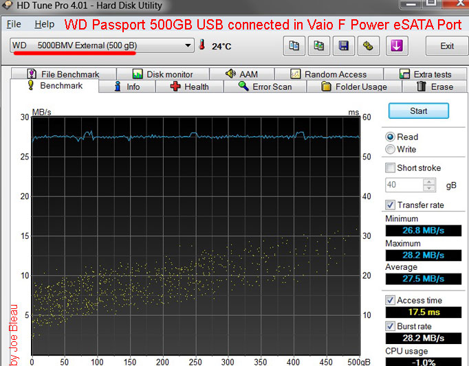Click the light bulb icon on Benchmark tab

coord(30,85)
